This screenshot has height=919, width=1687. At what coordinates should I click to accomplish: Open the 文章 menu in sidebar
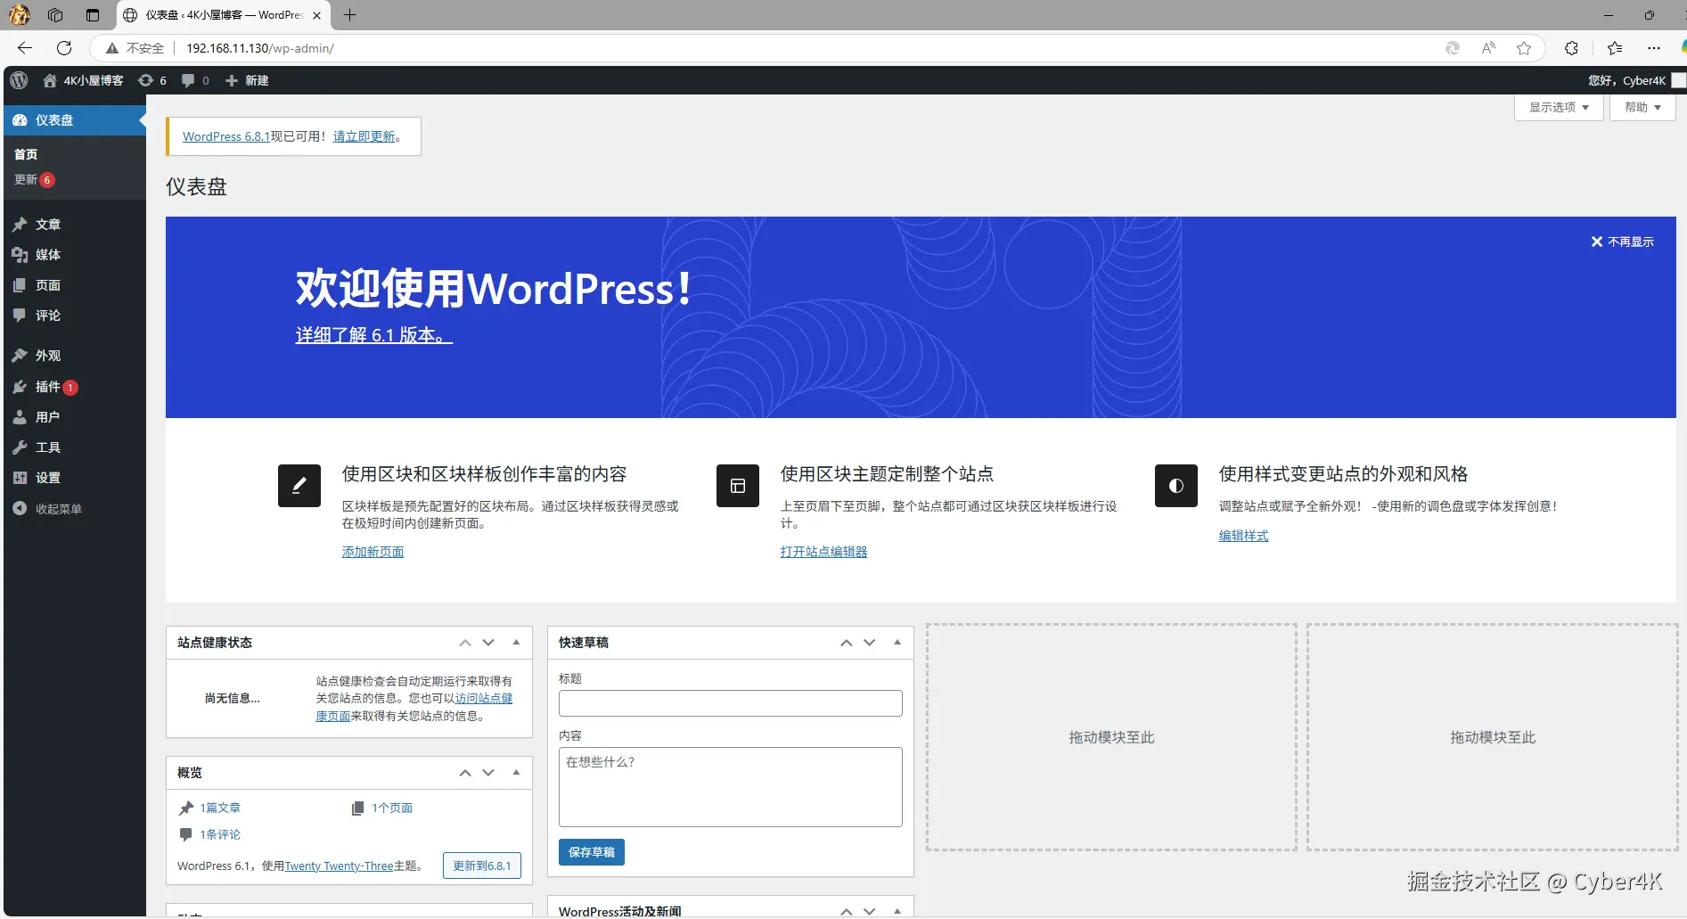75,225
